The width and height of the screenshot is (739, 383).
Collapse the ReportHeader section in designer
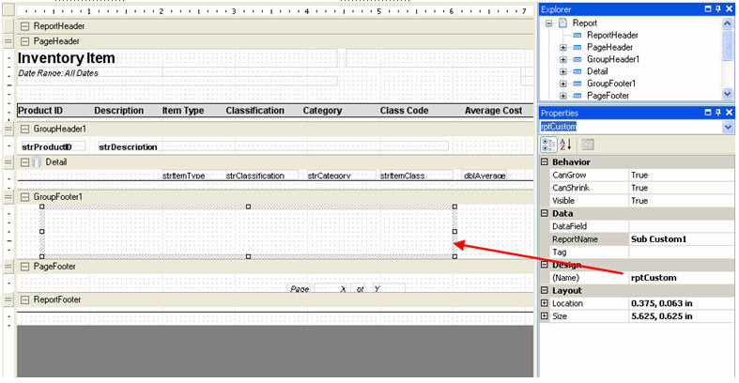tap(24, 26)
